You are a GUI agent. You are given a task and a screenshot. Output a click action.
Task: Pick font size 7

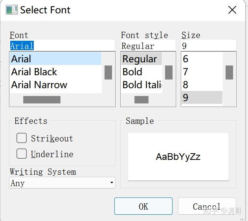point(186,72)
